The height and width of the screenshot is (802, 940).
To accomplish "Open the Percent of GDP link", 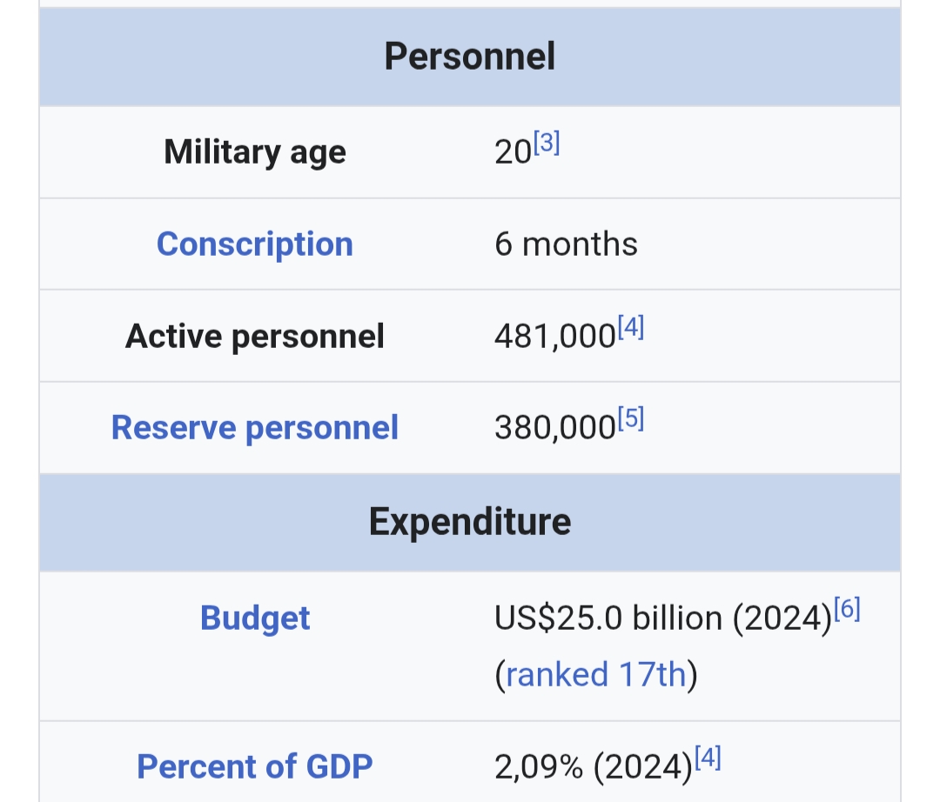I will point(254,767).
